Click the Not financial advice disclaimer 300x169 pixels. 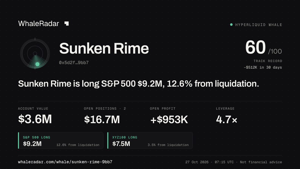(x=261, y=162)
